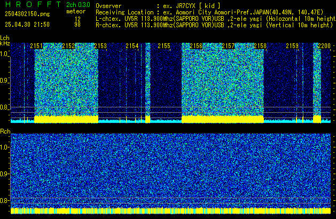Viewport: 336px width, 219px height.
Task: Select the HROFFT title text
Action: point(33,4)
